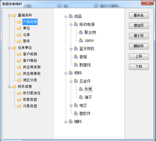Click the 删除项 button

[x=139, y=46]
